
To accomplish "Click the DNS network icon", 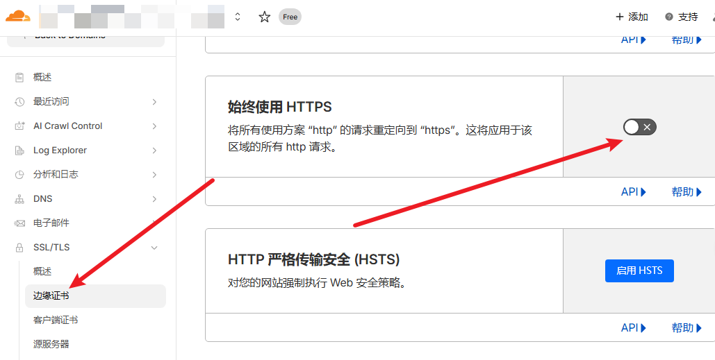I will [x=19, y=199].
